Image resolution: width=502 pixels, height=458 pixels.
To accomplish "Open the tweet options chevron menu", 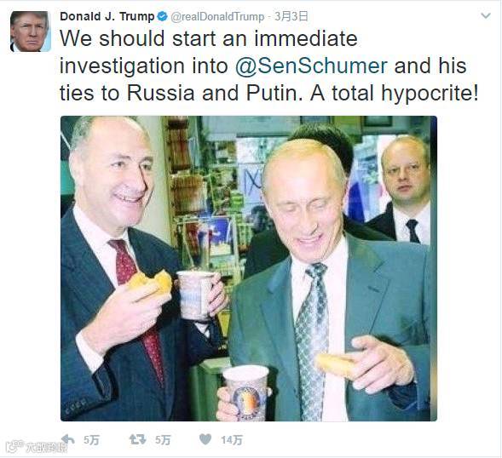I will (x=486, y=15).
